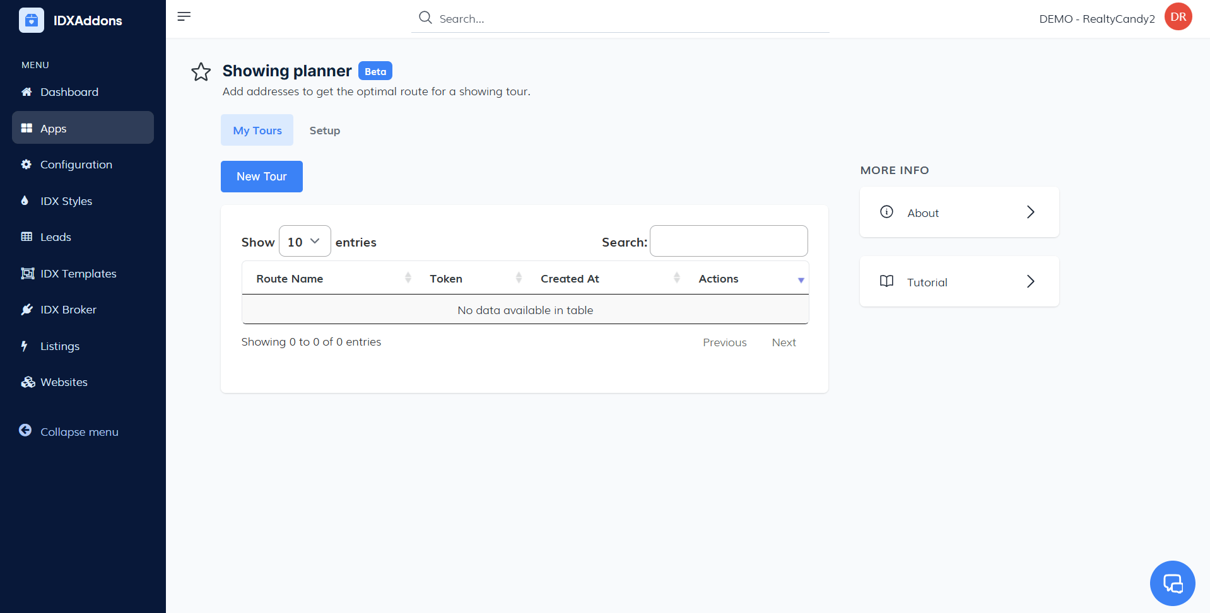1210x613 pixels.
Task: Click the IDXAddons logo icon
Action: [32, 20]
